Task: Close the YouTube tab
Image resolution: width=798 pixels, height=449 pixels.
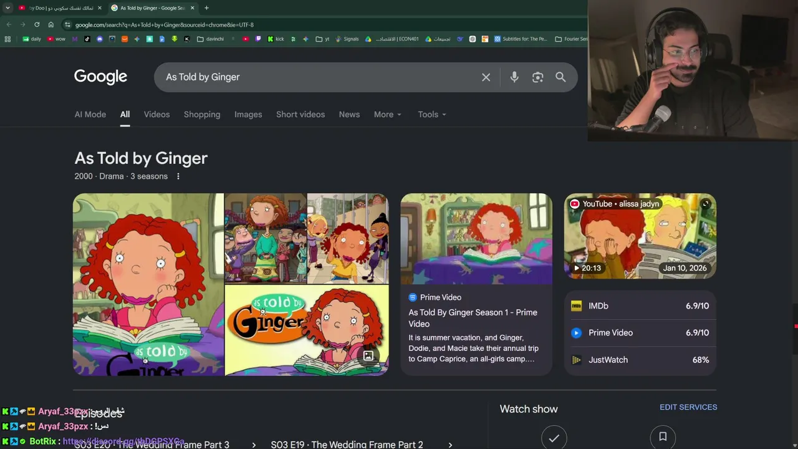Action: click(x=99, y=8)
